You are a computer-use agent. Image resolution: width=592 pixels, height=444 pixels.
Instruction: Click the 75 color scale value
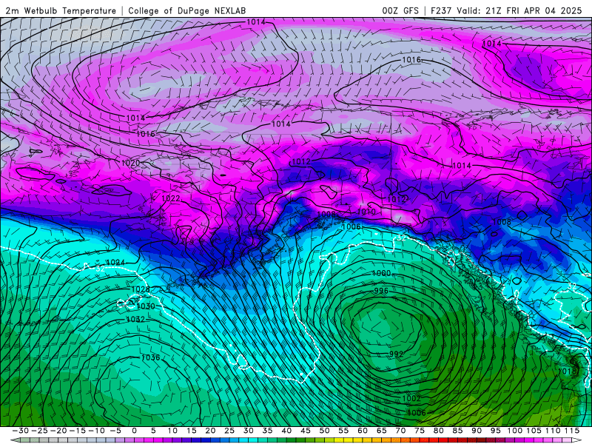point(420,431)
